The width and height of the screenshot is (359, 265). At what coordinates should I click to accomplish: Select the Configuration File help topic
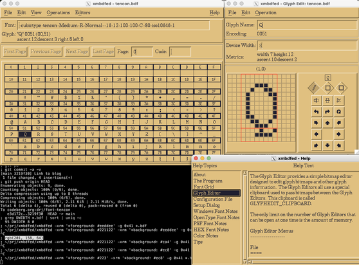point(213,199)
